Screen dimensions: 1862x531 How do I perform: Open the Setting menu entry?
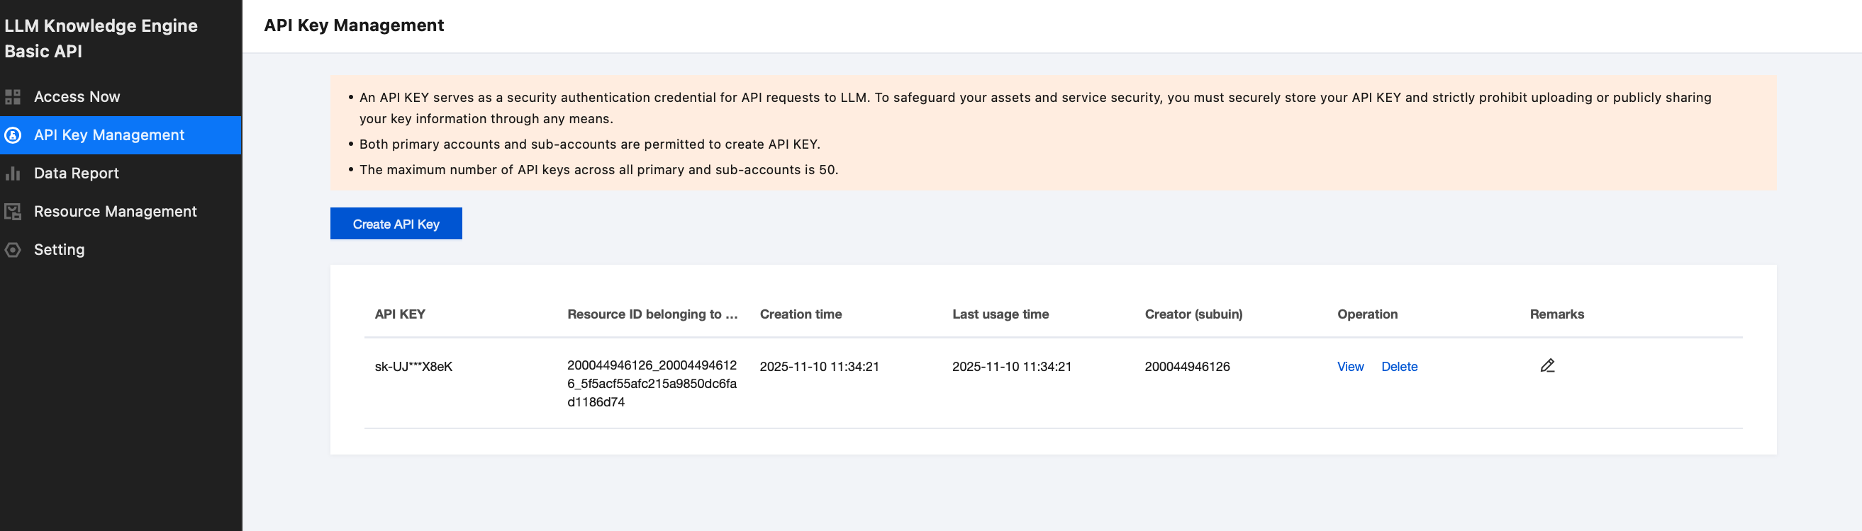(60, 250)
